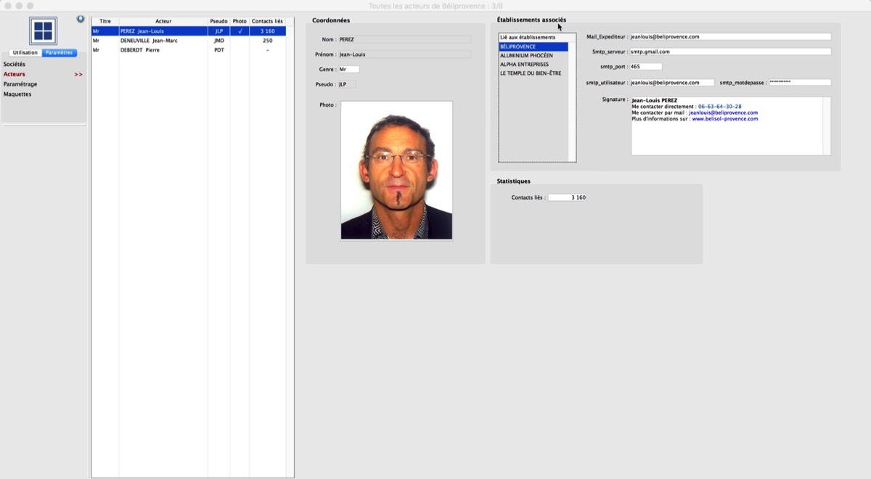Click the small gear icon beside the logo
The image size is (871, 479).
tap(81, 19)
